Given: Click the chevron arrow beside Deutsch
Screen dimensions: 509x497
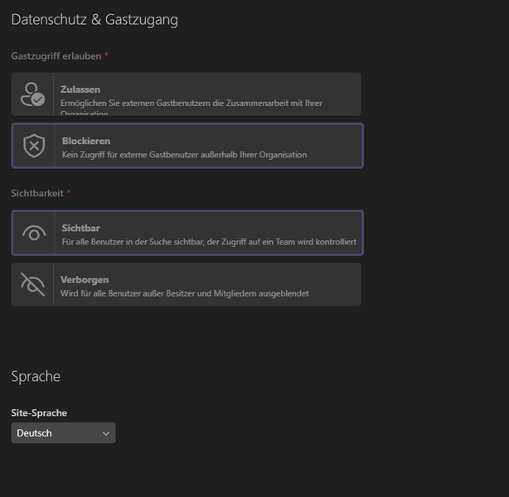Looking at the screenshot, I should (105, 433).
